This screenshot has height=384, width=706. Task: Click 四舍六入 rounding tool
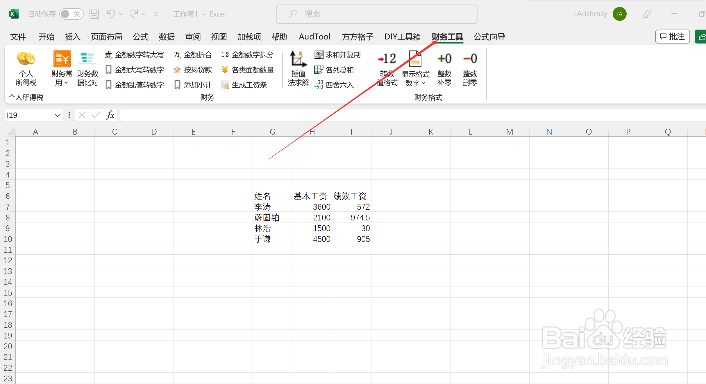pyautogui.click(x=334, y=85)
